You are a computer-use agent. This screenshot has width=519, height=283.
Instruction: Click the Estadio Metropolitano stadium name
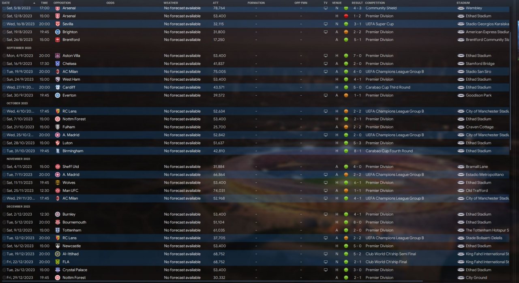(485, 175)
